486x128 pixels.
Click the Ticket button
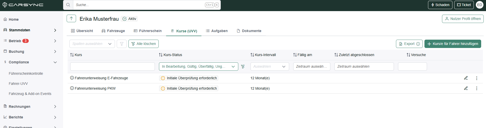[x=464, y=5]
